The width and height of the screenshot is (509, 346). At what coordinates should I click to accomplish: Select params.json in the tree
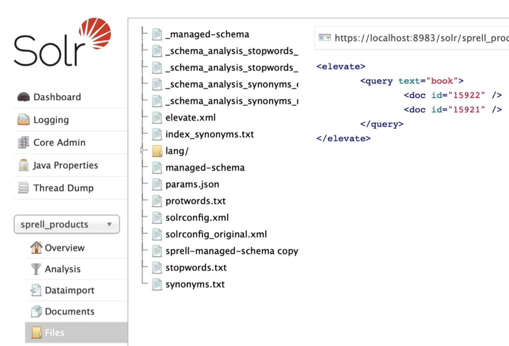click(x=192, y=184)
